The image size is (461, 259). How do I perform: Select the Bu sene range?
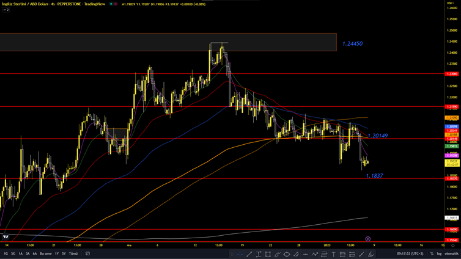(x=46, y=254)
